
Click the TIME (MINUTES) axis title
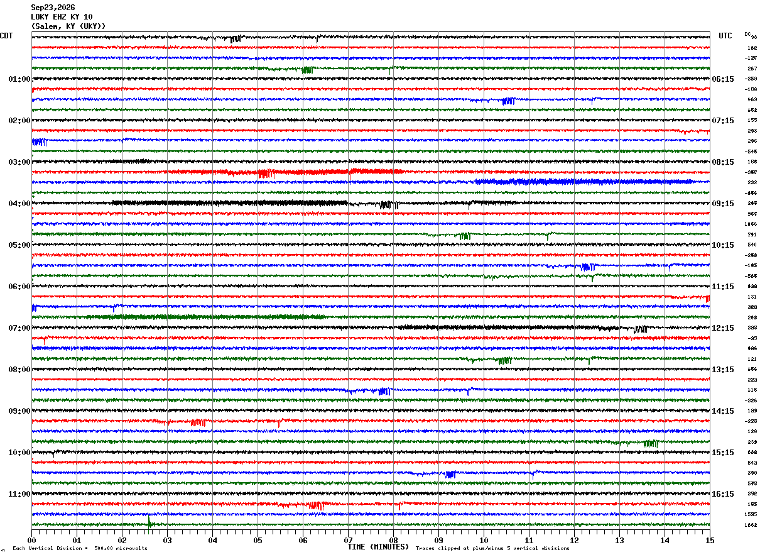click(x=378, y=547)
